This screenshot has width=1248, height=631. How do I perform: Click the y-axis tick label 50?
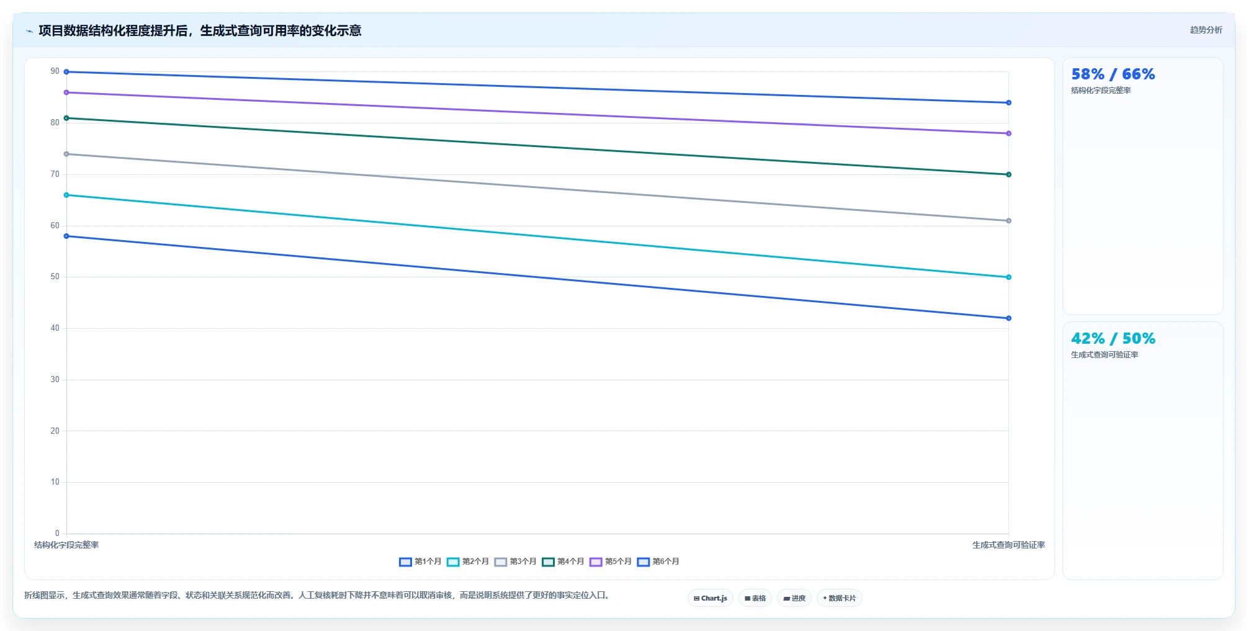tap(55, 277)
